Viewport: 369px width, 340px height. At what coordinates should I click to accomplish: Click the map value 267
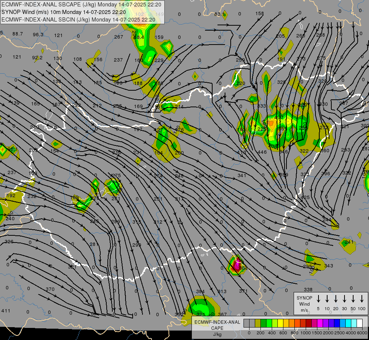(119, 37)
